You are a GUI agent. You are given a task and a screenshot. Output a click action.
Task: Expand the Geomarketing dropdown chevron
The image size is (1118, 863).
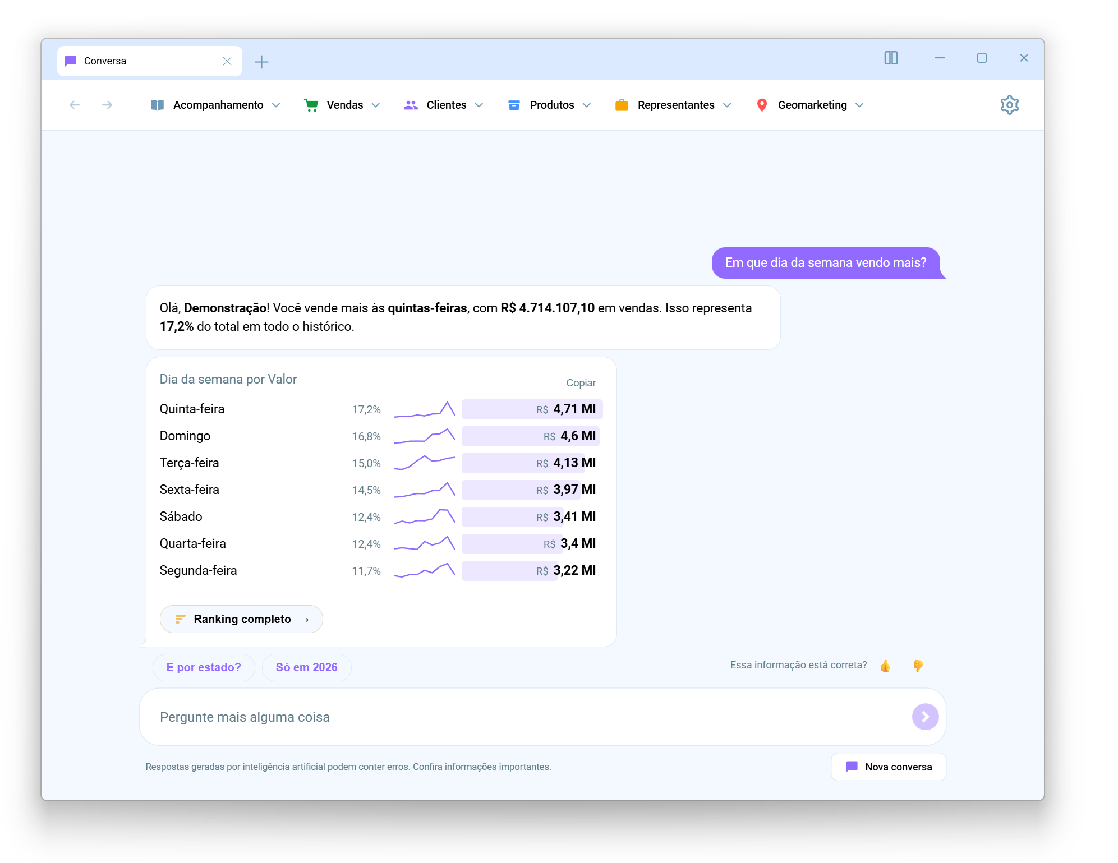[859, 105]
